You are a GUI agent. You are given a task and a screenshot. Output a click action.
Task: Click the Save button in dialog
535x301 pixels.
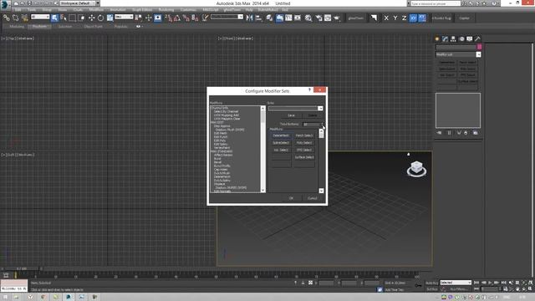pyautogui.click(x=291, y=115)
